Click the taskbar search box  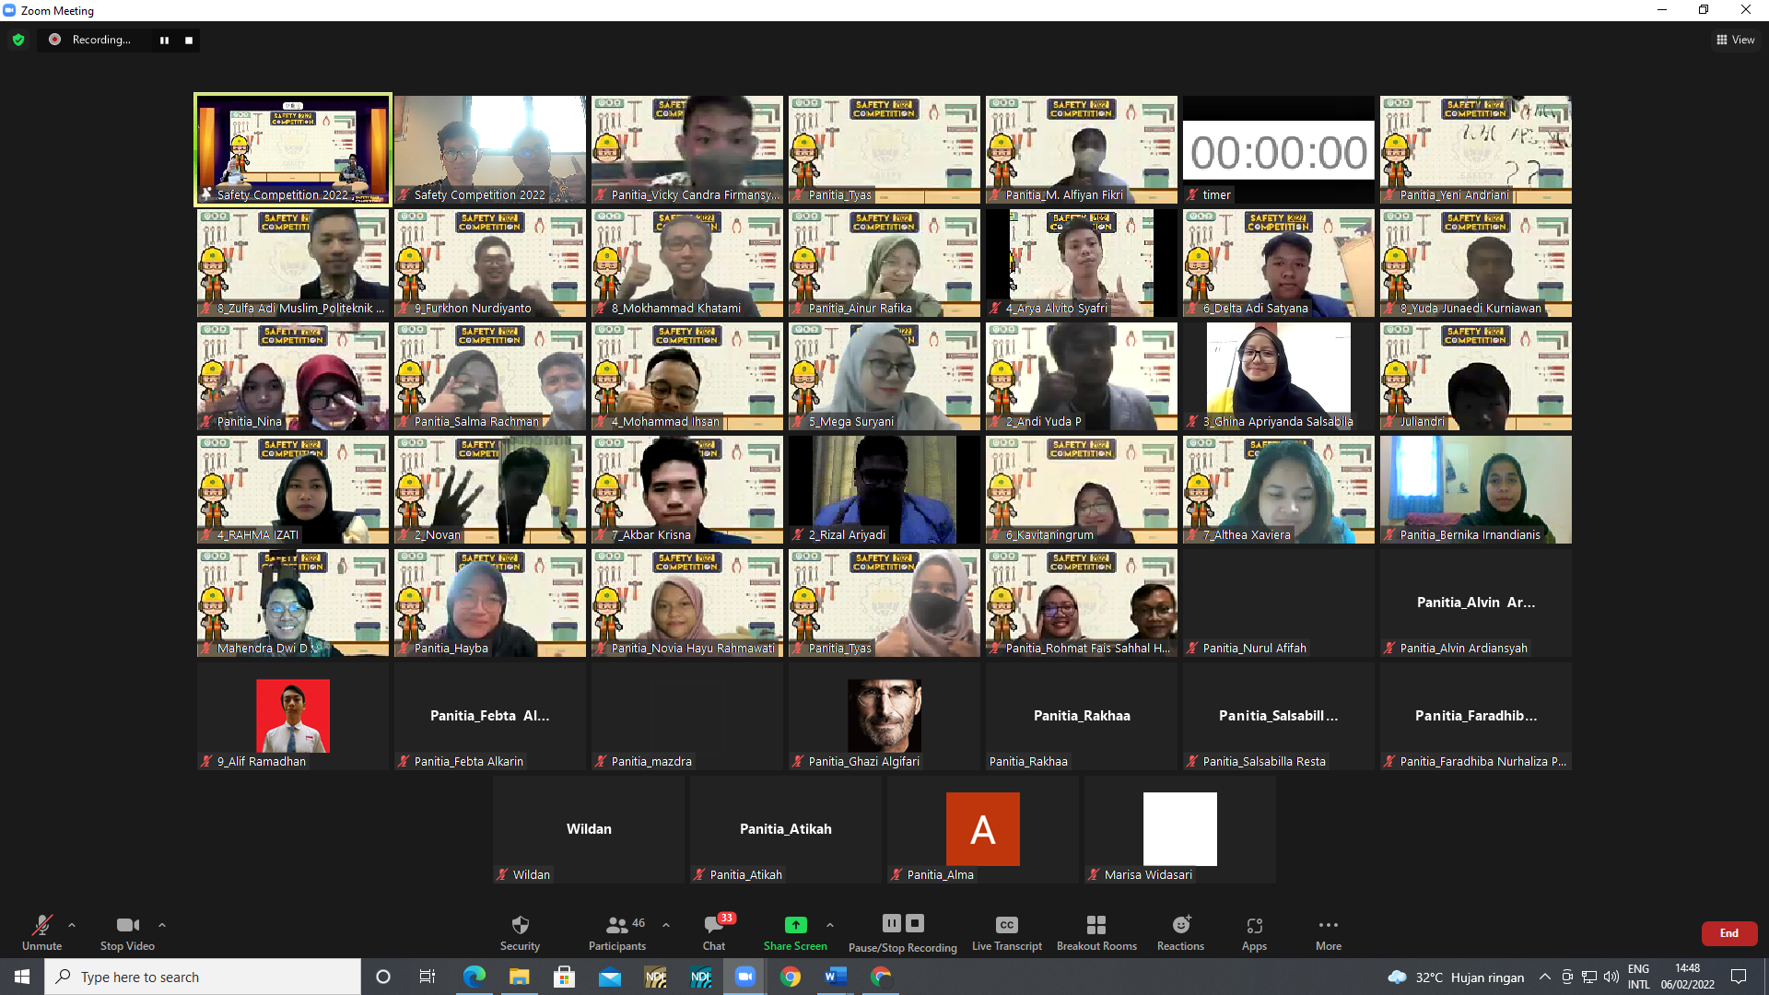click(203, 977)
